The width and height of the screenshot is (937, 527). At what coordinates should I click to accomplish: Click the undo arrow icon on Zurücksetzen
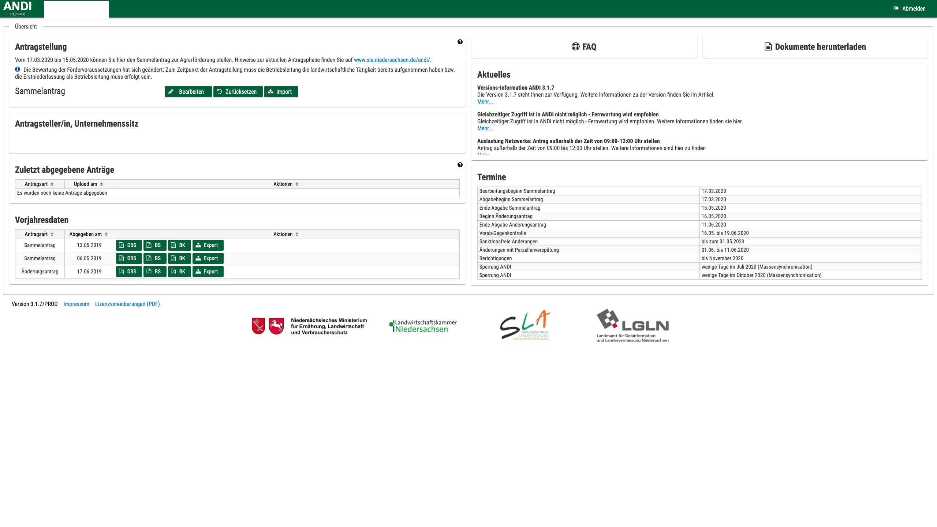click(x=219, y=91)
